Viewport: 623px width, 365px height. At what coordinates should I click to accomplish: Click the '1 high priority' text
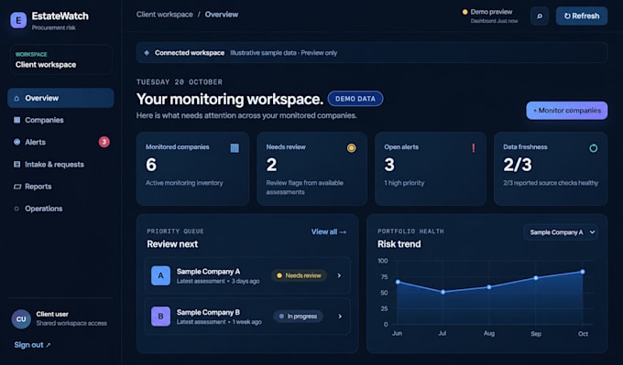point(404,183)
